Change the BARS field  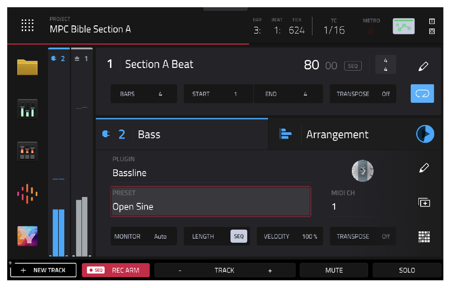pyautogui.click(x=144, y=94)
